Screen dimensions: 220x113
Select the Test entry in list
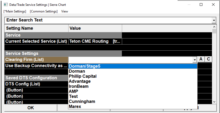tap(133, 96)
